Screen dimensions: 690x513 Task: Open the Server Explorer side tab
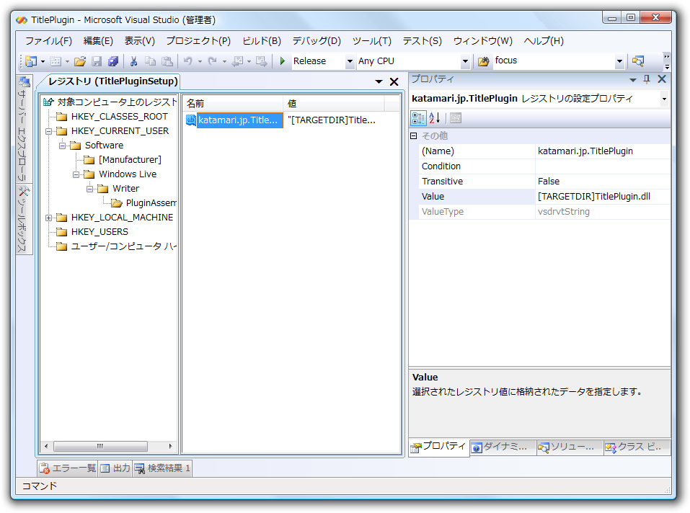(x=24, y=129)
